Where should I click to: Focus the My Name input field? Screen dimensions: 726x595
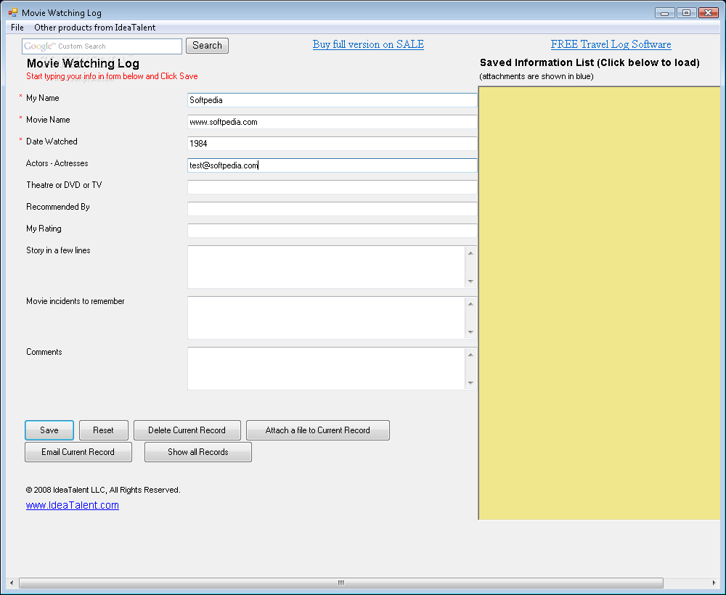pyautogui.click(x=332, y=100)
